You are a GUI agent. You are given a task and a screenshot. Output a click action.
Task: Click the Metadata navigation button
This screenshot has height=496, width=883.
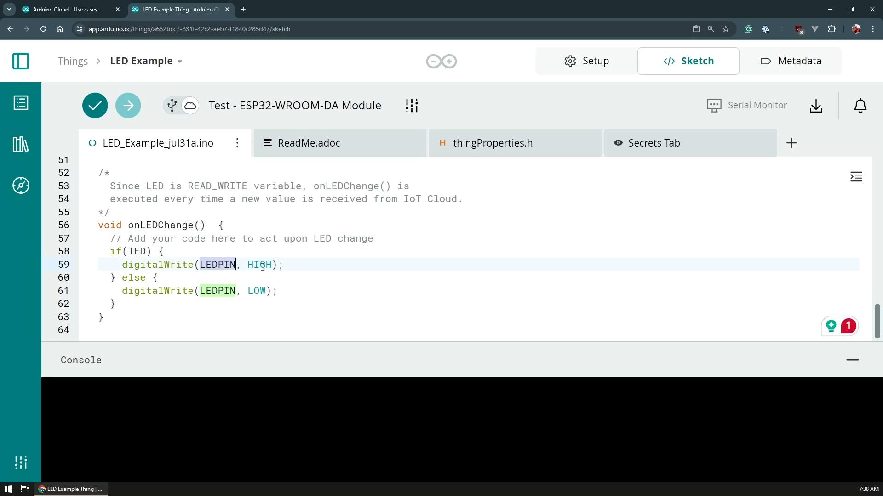(791, 61)
